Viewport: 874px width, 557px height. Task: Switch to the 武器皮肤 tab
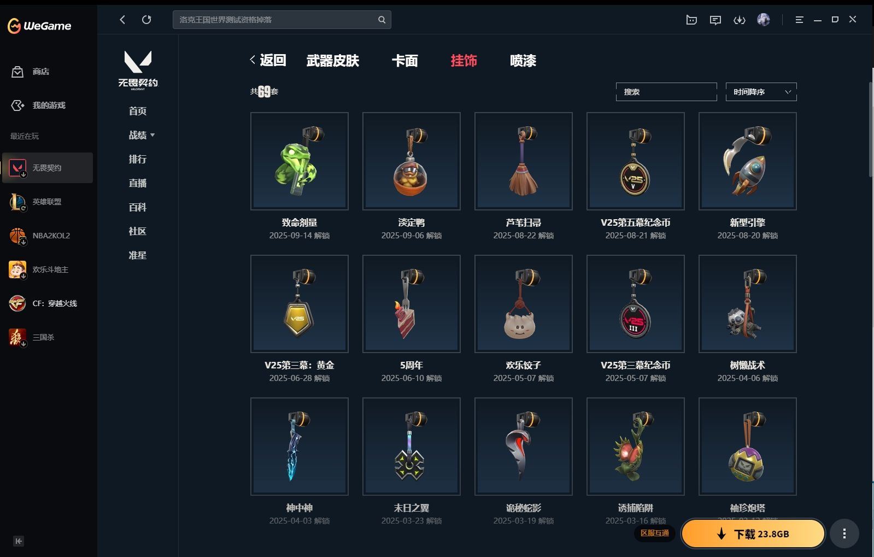pos(332,60)
